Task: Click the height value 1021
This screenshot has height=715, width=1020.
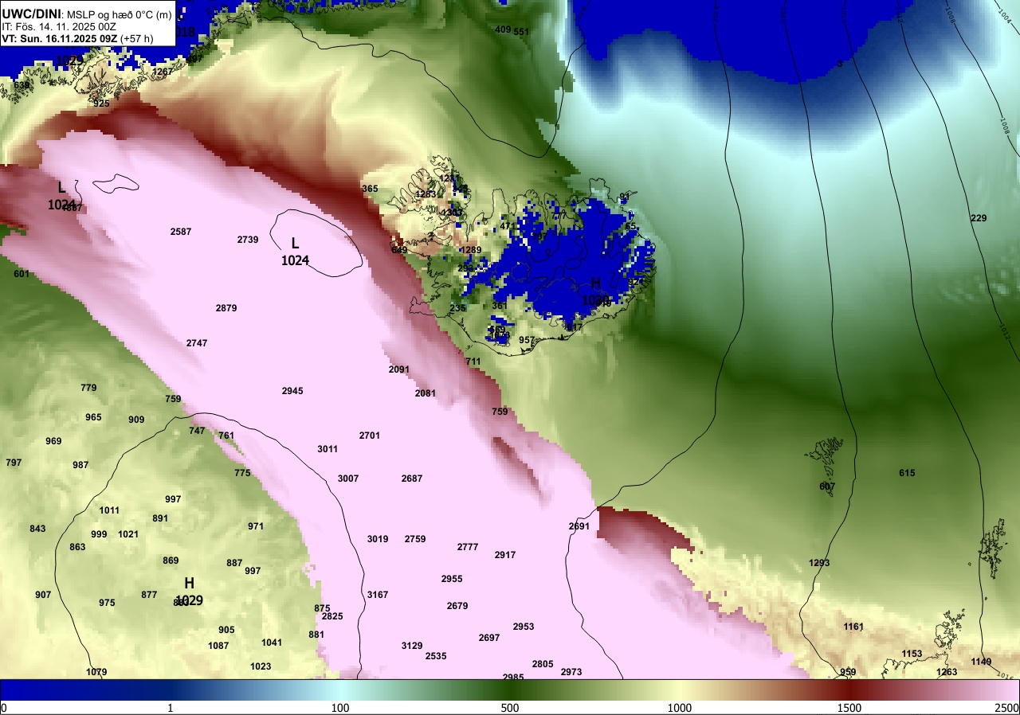Action: click(x=128, y=534)
